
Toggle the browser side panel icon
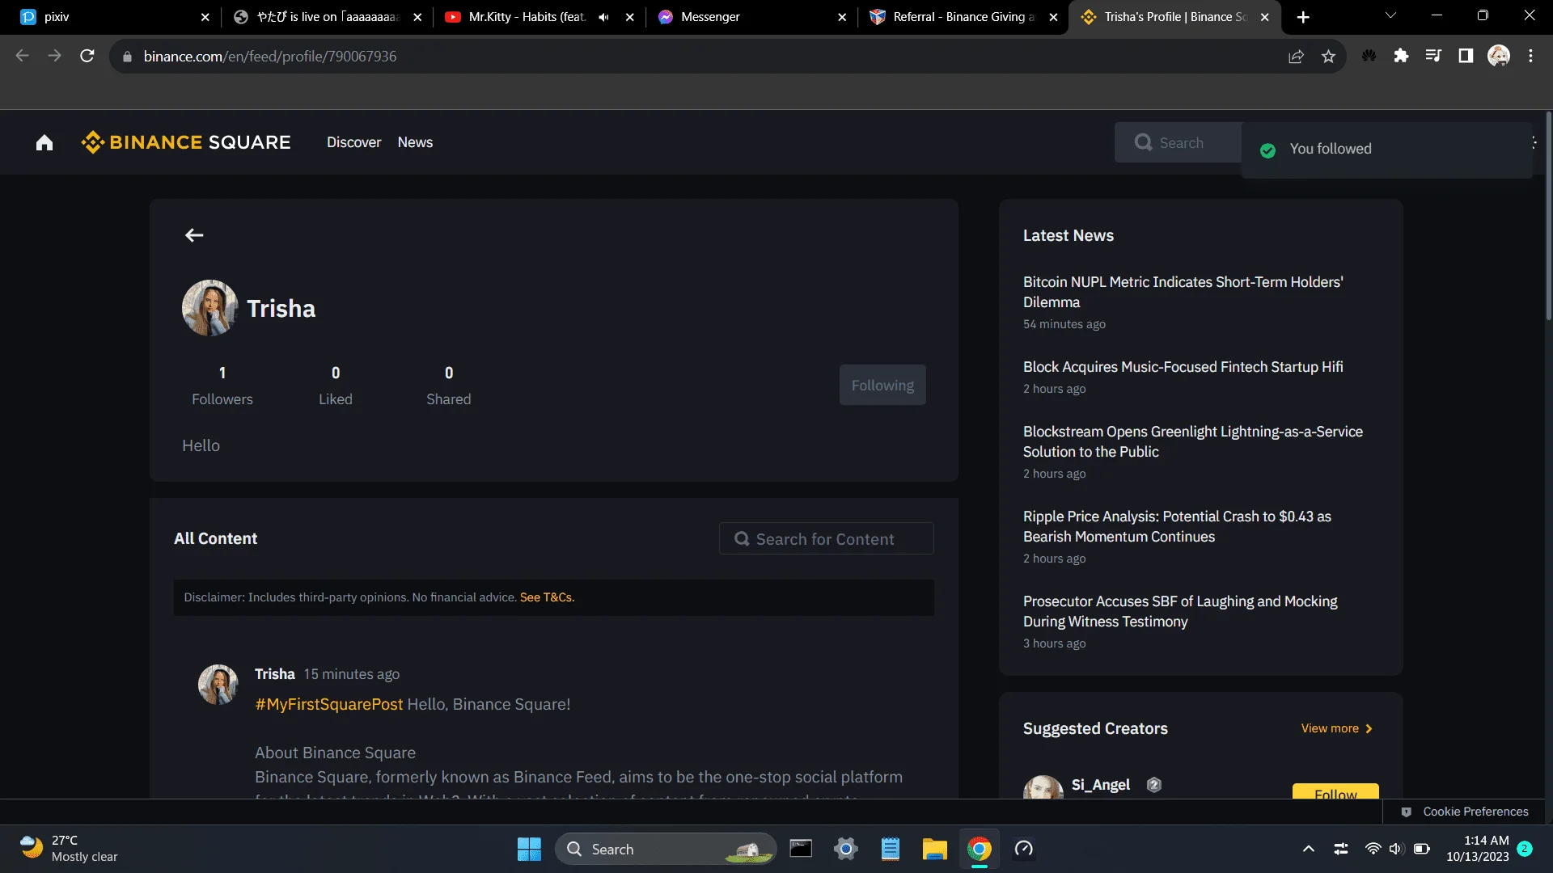(x=1466, y=56)
